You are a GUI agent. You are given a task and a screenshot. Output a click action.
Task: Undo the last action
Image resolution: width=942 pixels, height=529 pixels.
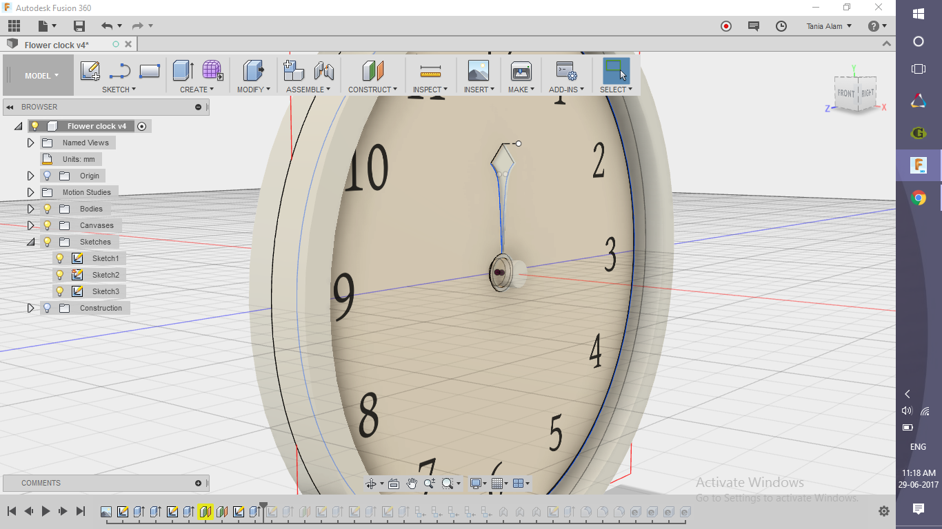click(107, 26)
